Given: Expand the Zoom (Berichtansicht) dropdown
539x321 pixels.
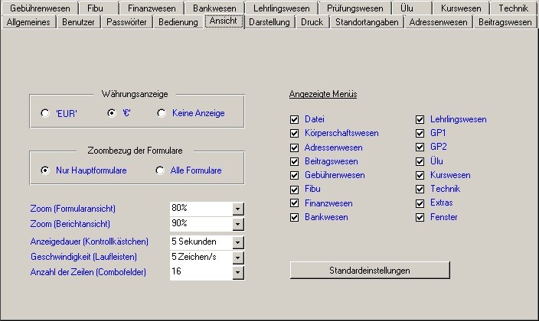Looking at the screenshot, I should [237, 224].
